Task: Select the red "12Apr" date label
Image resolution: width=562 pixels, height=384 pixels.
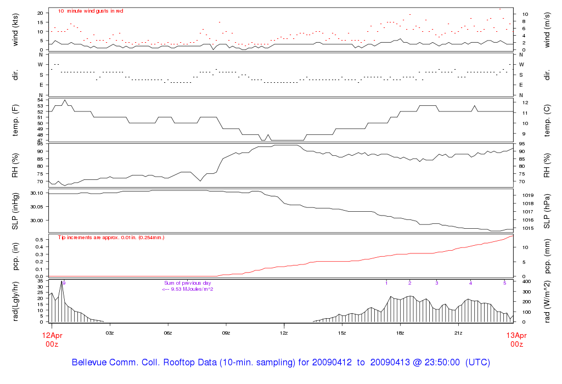Action: click(x=52, y=336)
